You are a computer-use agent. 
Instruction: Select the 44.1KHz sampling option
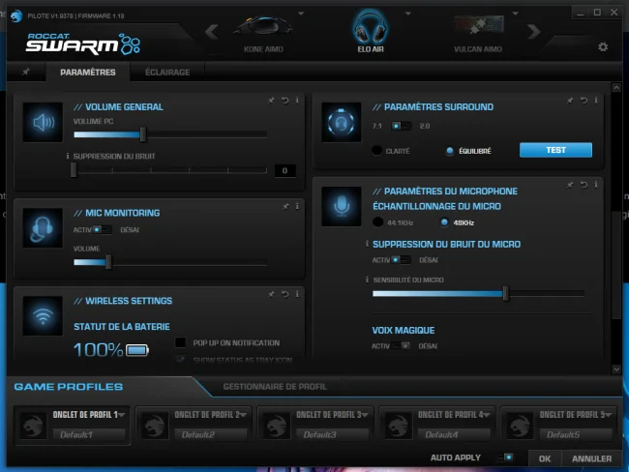pos(377,222)
